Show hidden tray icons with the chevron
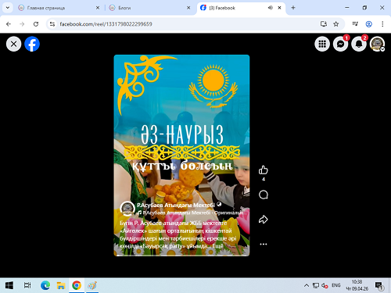 pos(307,285)
